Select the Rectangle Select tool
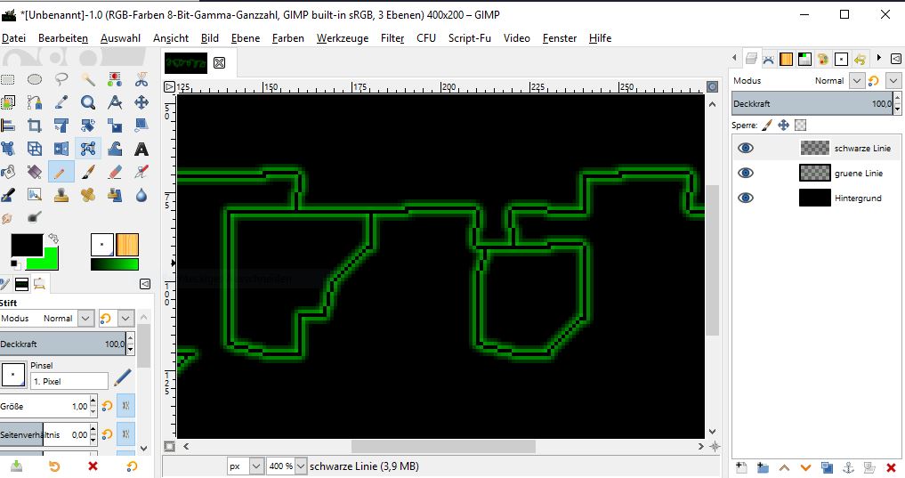 [7, 80]
